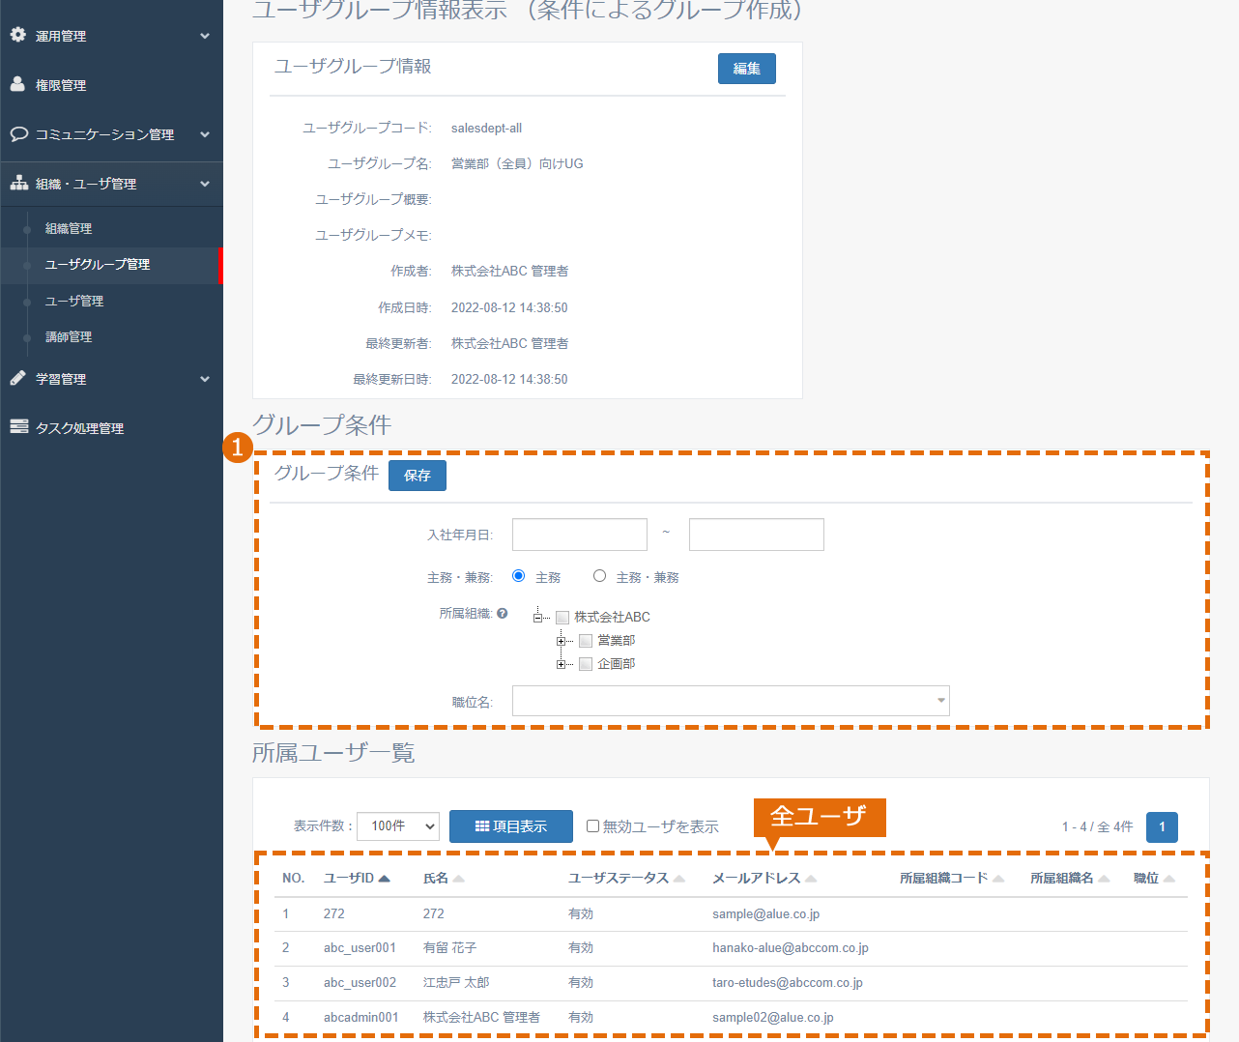Expand the 企画部 tree node

(x=561, y=664)
